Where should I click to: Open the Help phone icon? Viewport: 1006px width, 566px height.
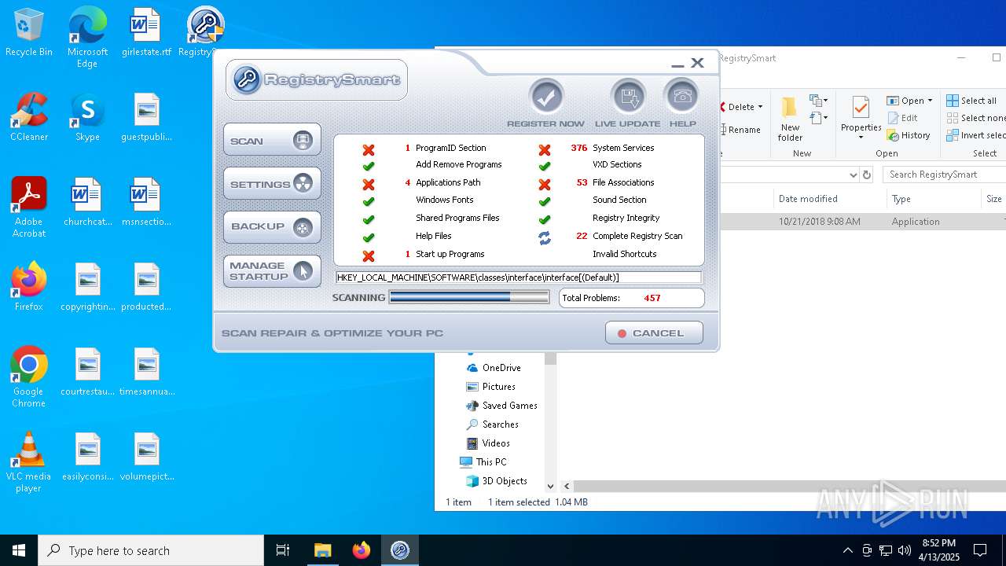(x=682, y=97)
